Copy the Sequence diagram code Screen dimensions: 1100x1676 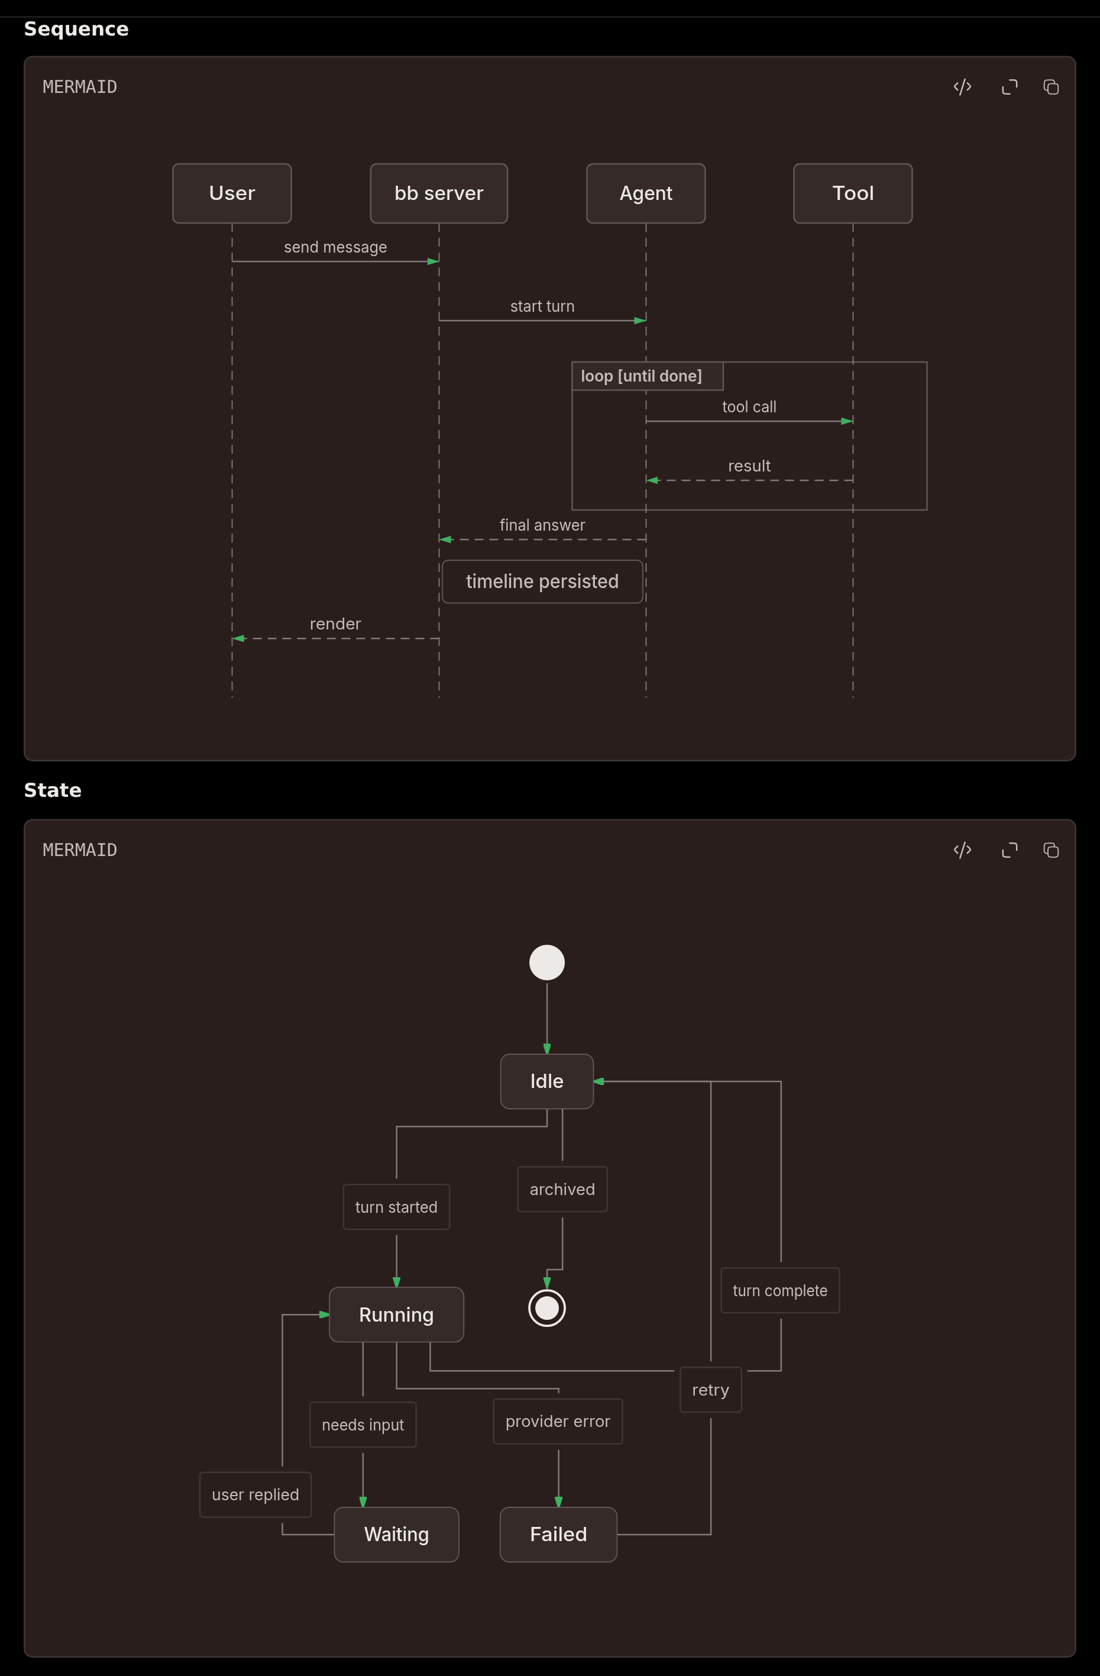(1051, 86)
